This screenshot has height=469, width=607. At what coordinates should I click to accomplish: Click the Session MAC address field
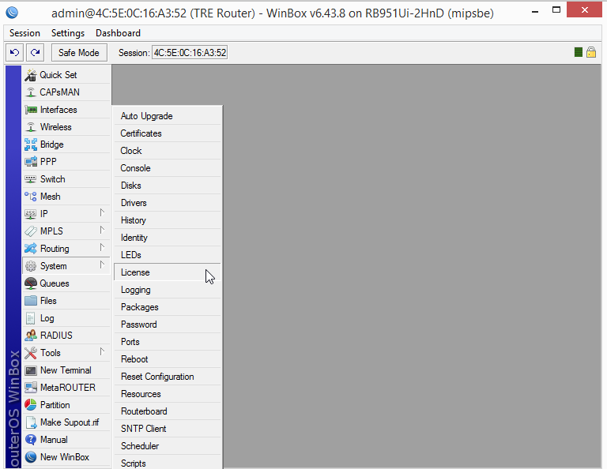pos(190,53)
